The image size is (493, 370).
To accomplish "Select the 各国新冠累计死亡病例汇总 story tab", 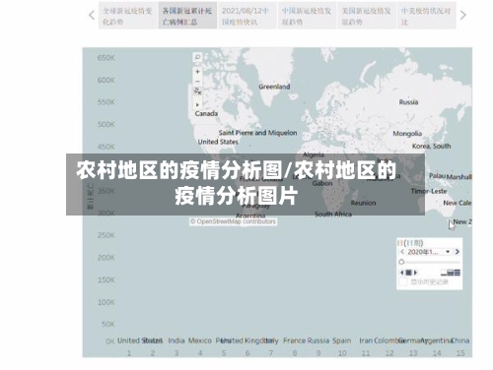I will [x=187, y=16].
